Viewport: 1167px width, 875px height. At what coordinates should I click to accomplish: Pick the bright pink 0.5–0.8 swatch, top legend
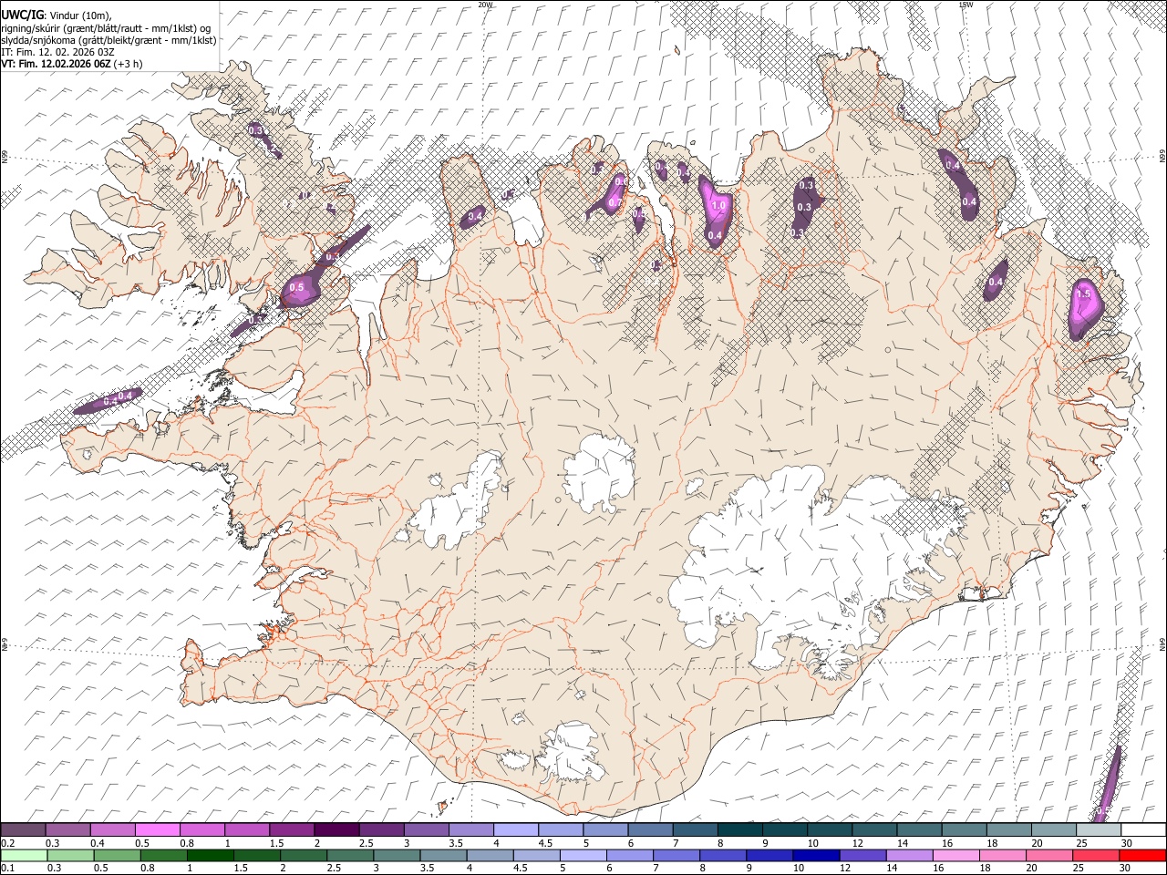pos(158,830)
